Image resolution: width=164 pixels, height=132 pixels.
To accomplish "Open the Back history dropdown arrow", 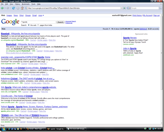I will (5, 8).
